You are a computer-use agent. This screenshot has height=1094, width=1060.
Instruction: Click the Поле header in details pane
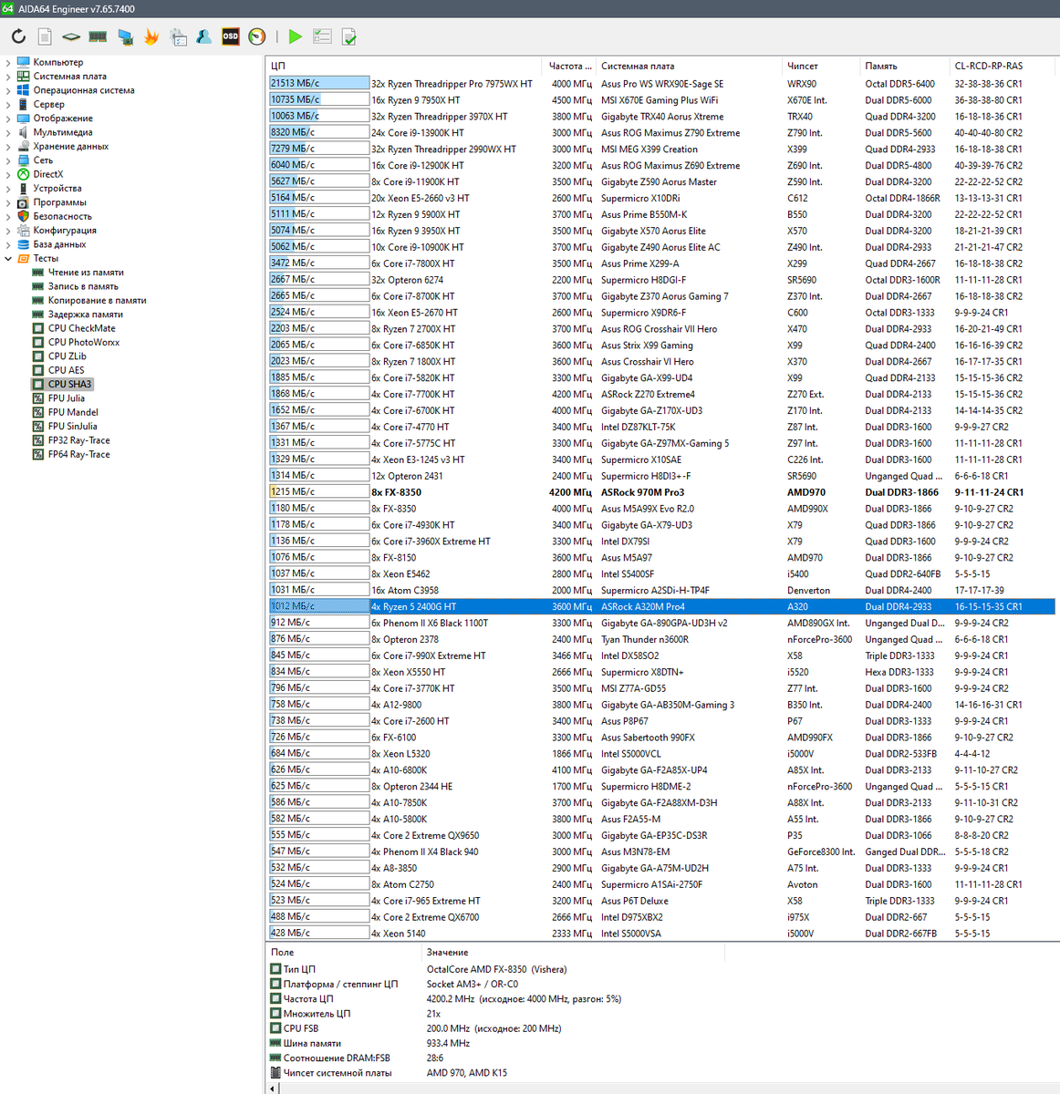(345, 952)
